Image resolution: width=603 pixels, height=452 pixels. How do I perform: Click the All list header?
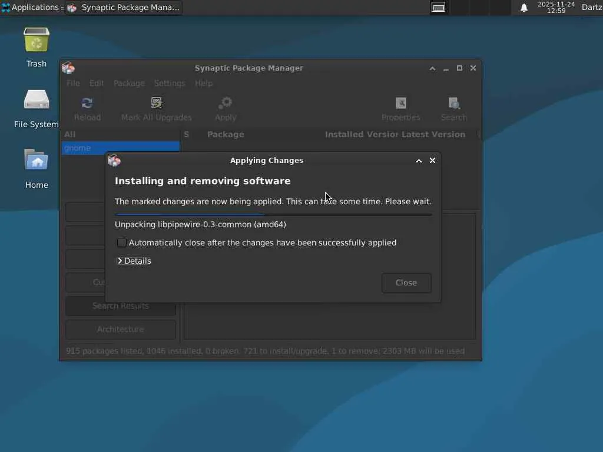120,135
